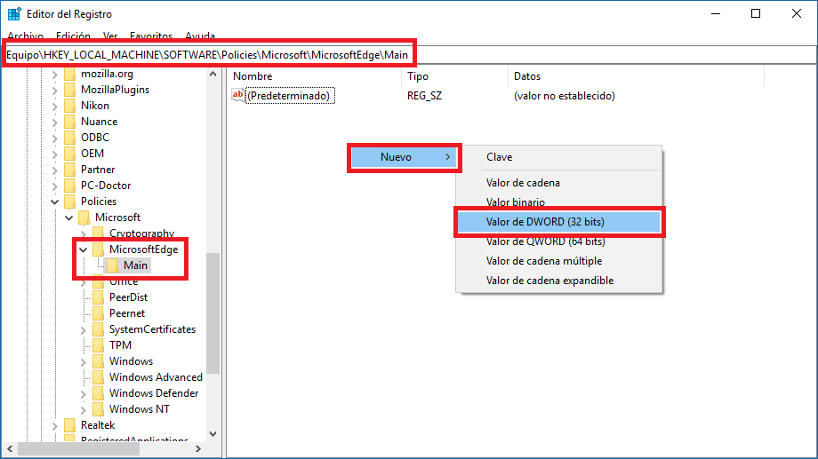The height and width of the screenshot is (459, 818).
Task: Click the Partner folder icon
Action: point(69,170)
